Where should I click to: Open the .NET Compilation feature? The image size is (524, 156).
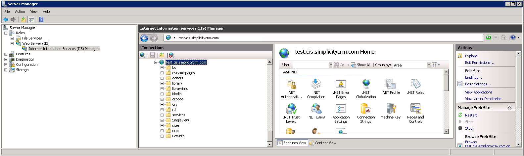coord(316,89)
